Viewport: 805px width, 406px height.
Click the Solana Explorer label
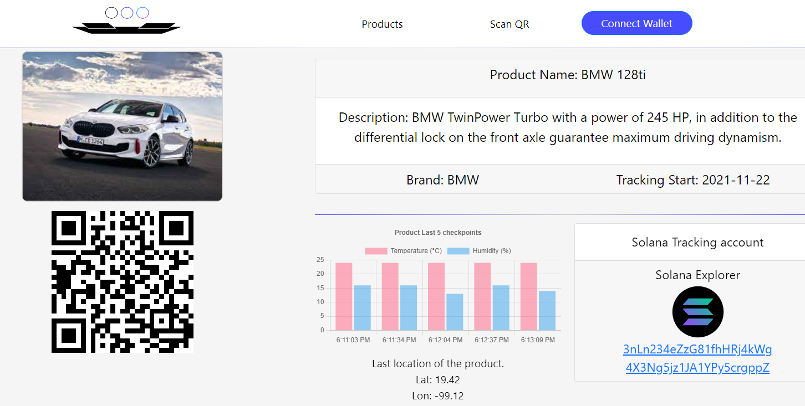[x=697, y=275]
